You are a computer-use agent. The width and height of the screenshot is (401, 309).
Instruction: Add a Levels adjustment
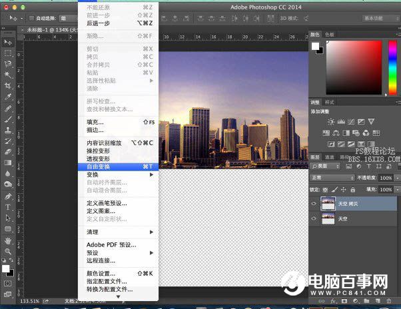[x=341, y=122]
